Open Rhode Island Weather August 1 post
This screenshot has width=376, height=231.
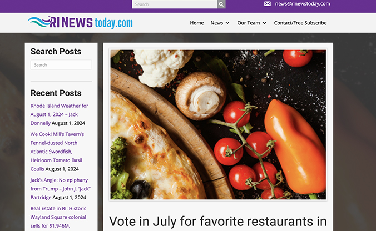pyautogui.click(x=59, y=114)
